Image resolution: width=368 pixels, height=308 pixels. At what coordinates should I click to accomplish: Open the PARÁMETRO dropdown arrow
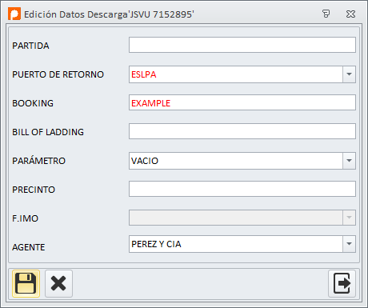point(349,161)
